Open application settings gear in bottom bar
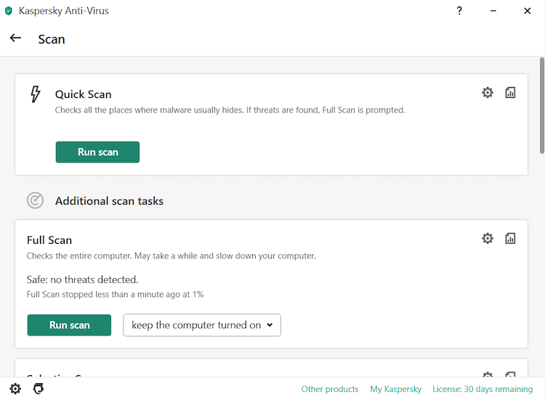545x400 pixels. pyautogui.click(x=15, y=389)
